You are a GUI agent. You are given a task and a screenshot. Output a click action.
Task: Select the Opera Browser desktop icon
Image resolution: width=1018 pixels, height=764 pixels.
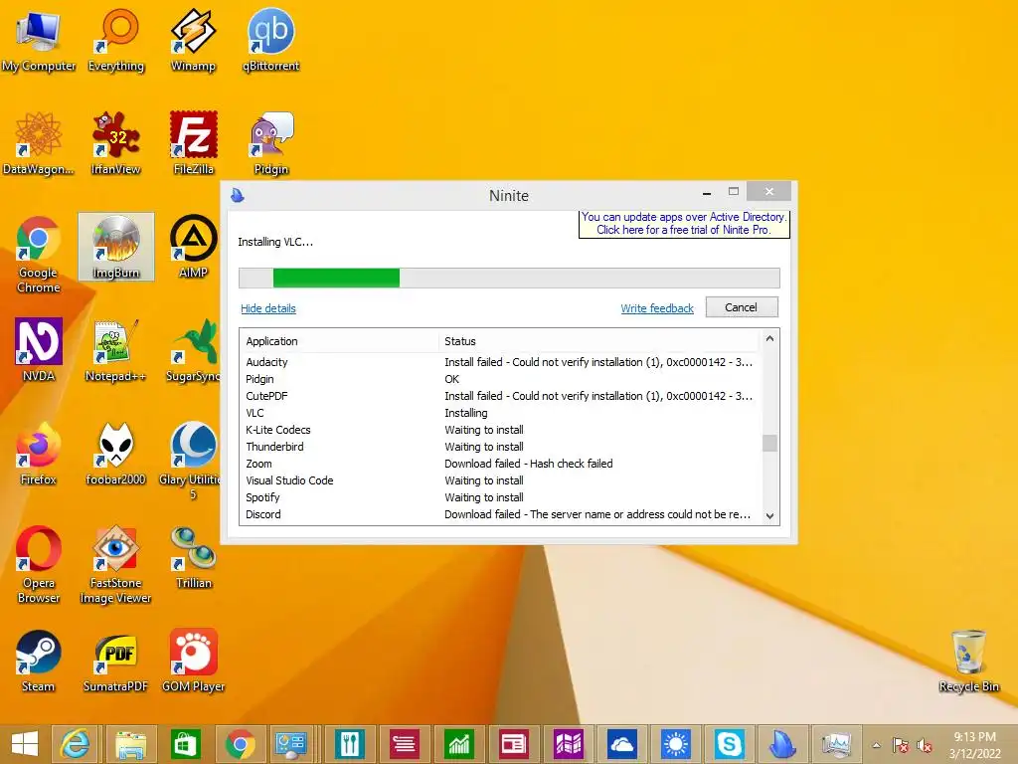point(39,565)
